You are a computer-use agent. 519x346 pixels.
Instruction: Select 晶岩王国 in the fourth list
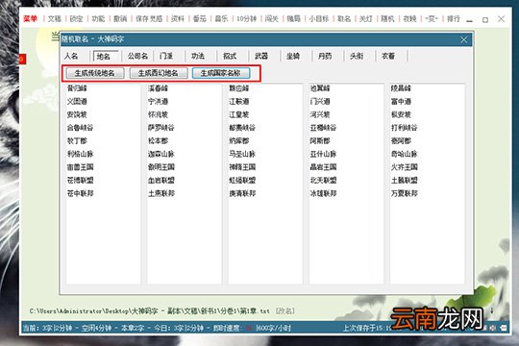tap(323, 167)
